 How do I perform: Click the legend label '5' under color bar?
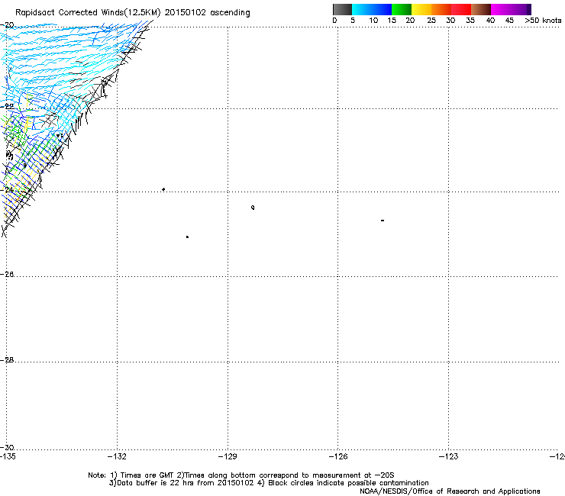(353, 21)
